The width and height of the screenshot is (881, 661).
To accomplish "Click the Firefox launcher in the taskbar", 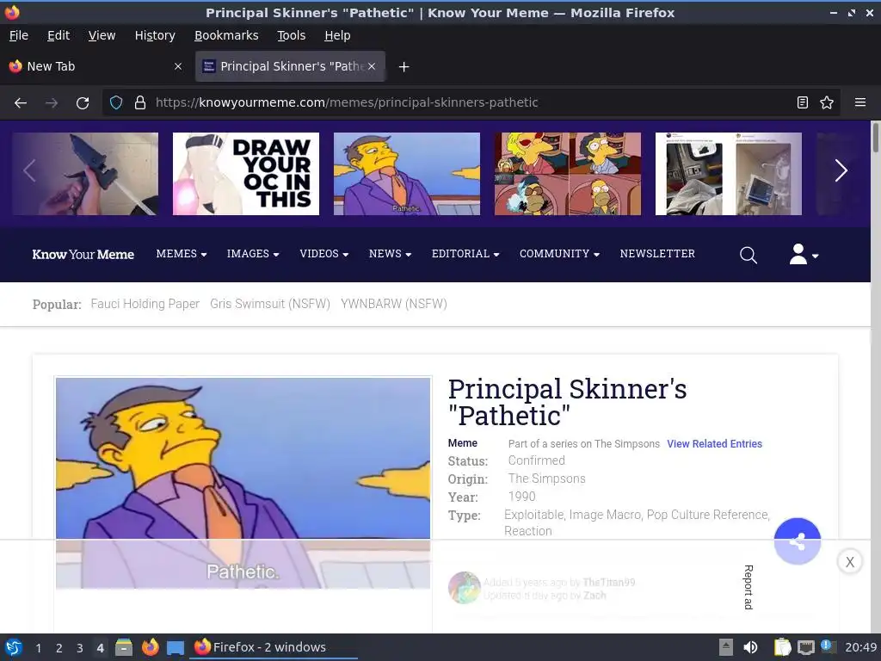I will tap(150, 647).
